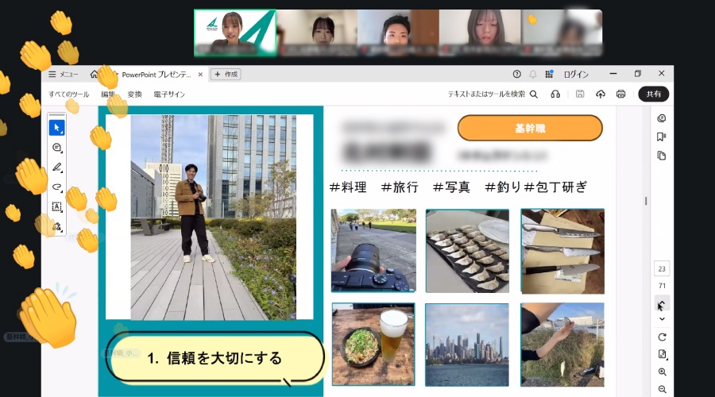Open the 変換 menu
The image size is (715, 397).
[134, 94]
